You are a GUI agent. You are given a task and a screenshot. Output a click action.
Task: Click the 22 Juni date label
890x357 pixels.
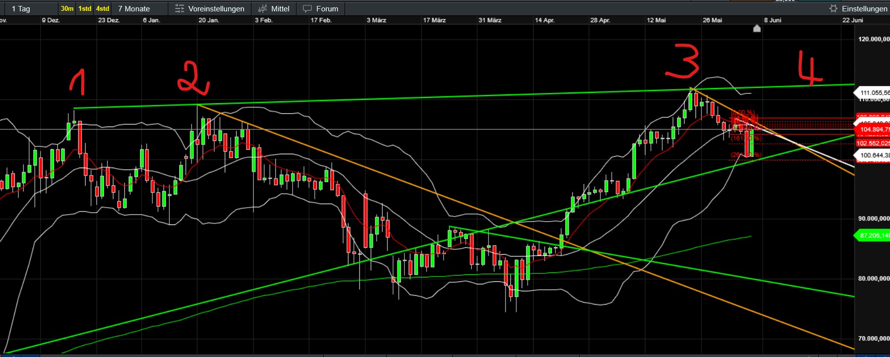tap(852, 20)
